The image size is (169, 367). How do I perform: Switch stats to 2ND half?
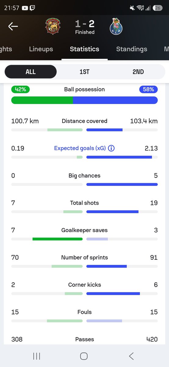138,72
